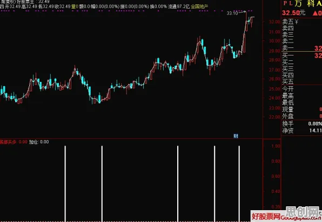Select the 买四 order row label
Screen dimensions: 322x222
(x=288, y=75)
